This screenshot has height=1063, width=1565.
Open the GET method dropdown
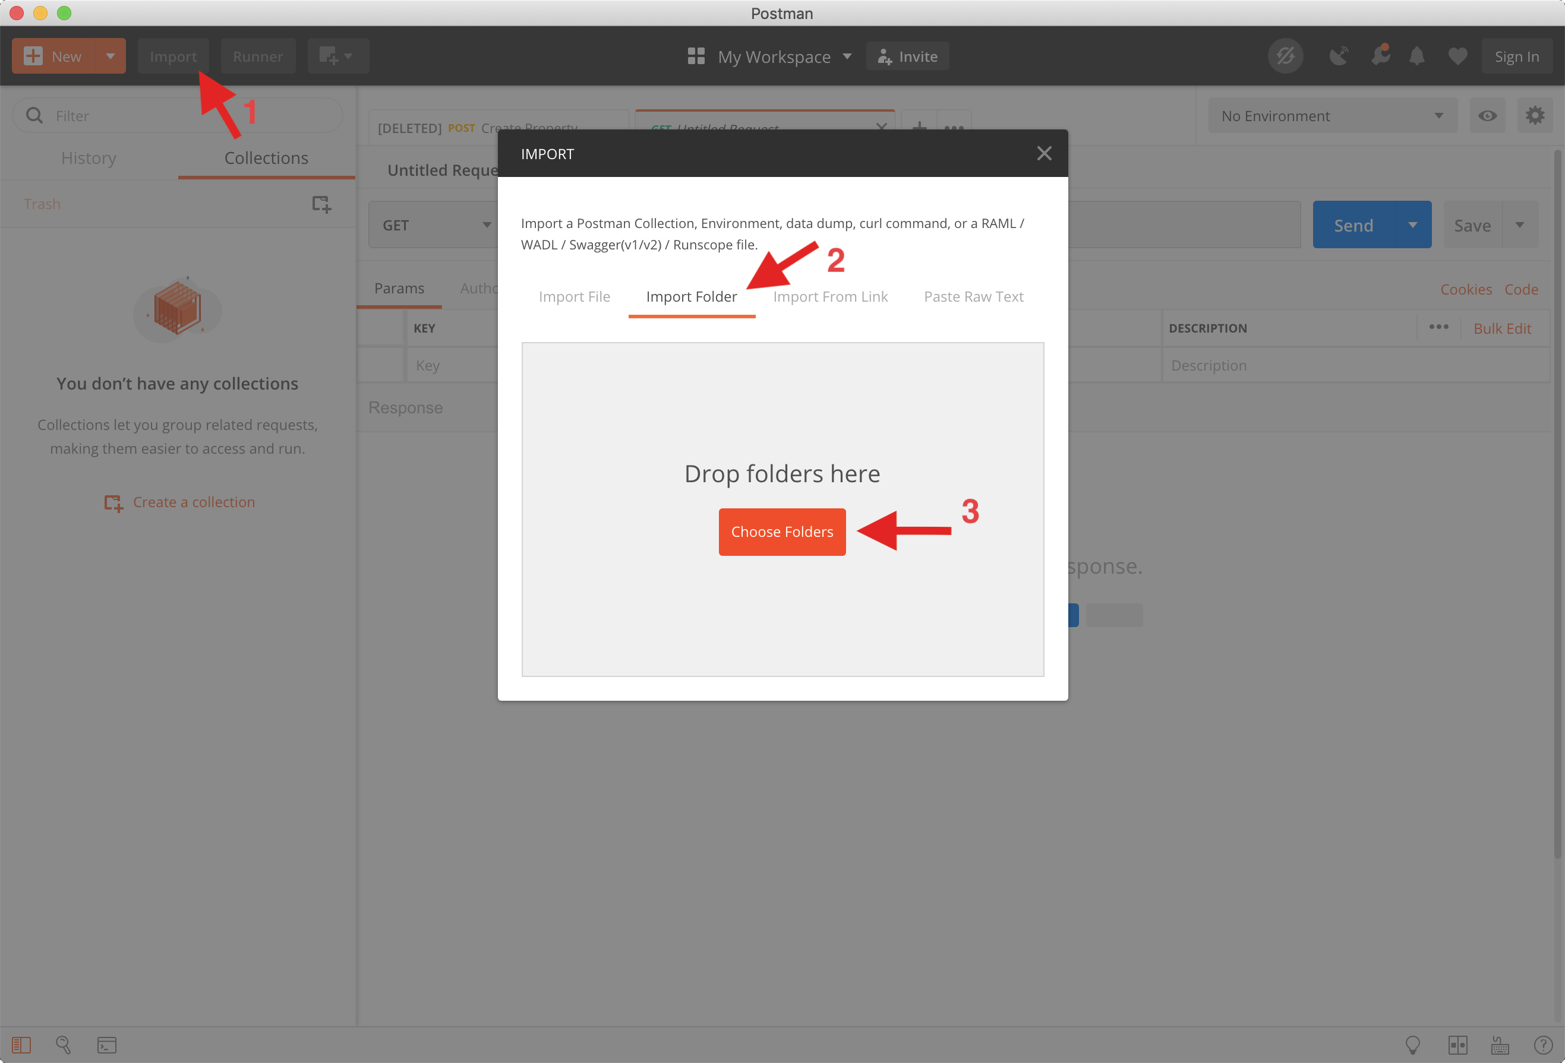(x=435, y=225)
